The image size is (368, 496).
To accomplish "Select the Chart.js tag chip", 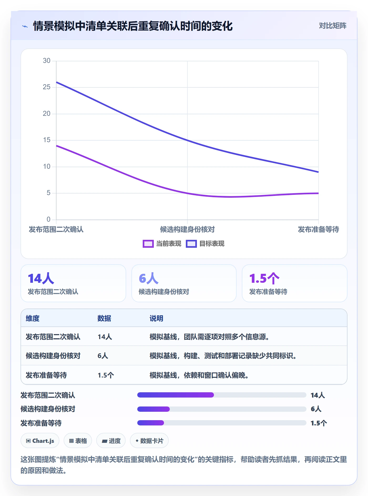I will 40,441.
